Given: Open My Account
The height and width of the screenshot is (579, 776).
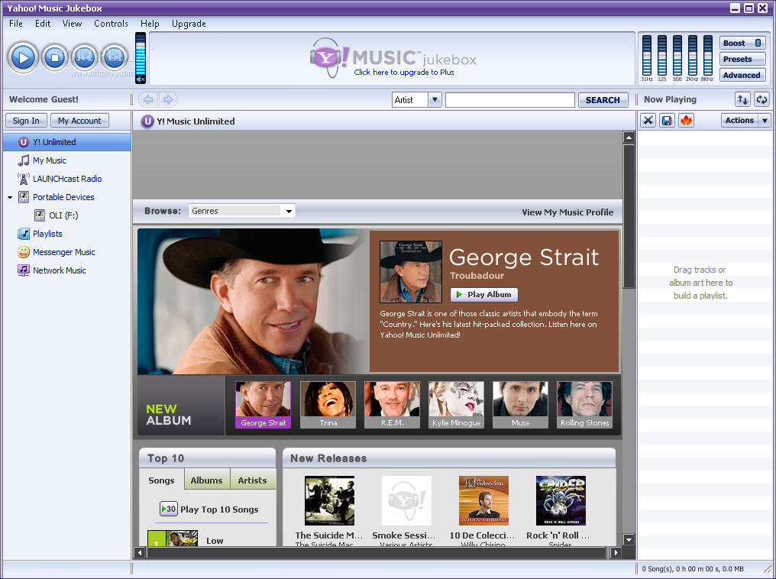Looking at the screenshot, I should (x=79, y=120).
